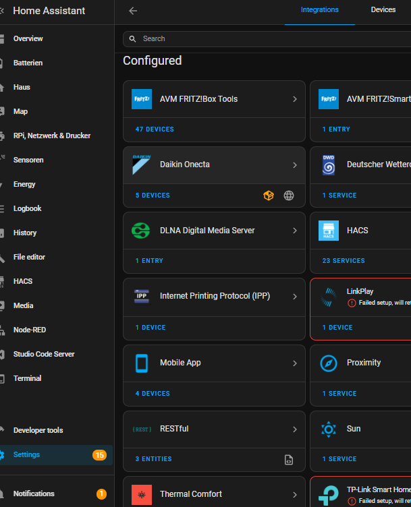Expand the RESTful integration chevron
This screenshot has width=411, height=507.
295,429
